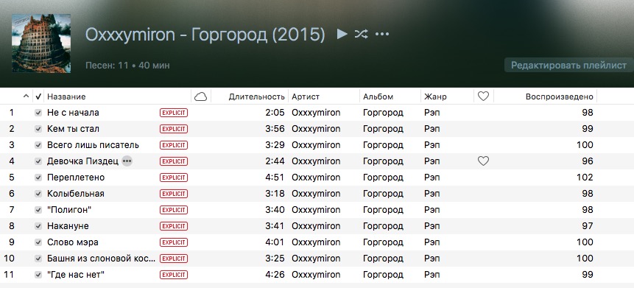Click the Песен: 11 • 40 мин summary
This screenshot has width=634, height=288.
128,65
